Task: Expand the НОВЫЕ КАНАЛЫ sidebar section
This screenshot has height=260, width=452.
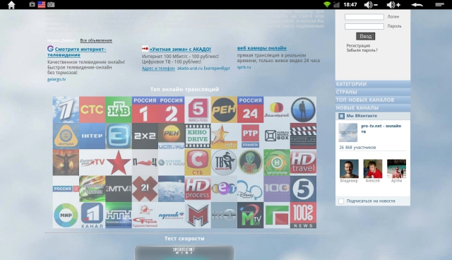Action: tap(373, 108)
